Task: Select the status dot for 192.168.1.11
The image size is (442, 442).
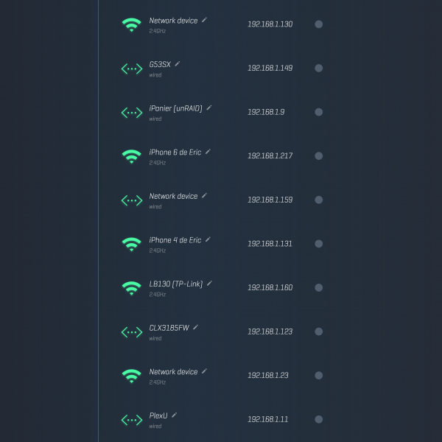Action: [319, 419]
